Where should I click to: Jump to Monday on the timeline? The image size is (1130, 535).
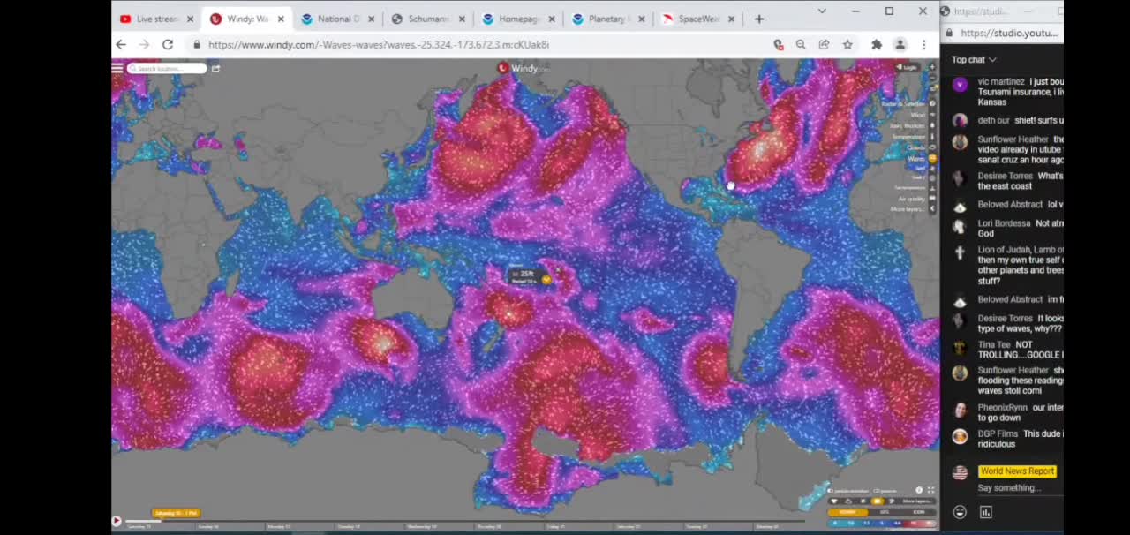coord(279,527)
